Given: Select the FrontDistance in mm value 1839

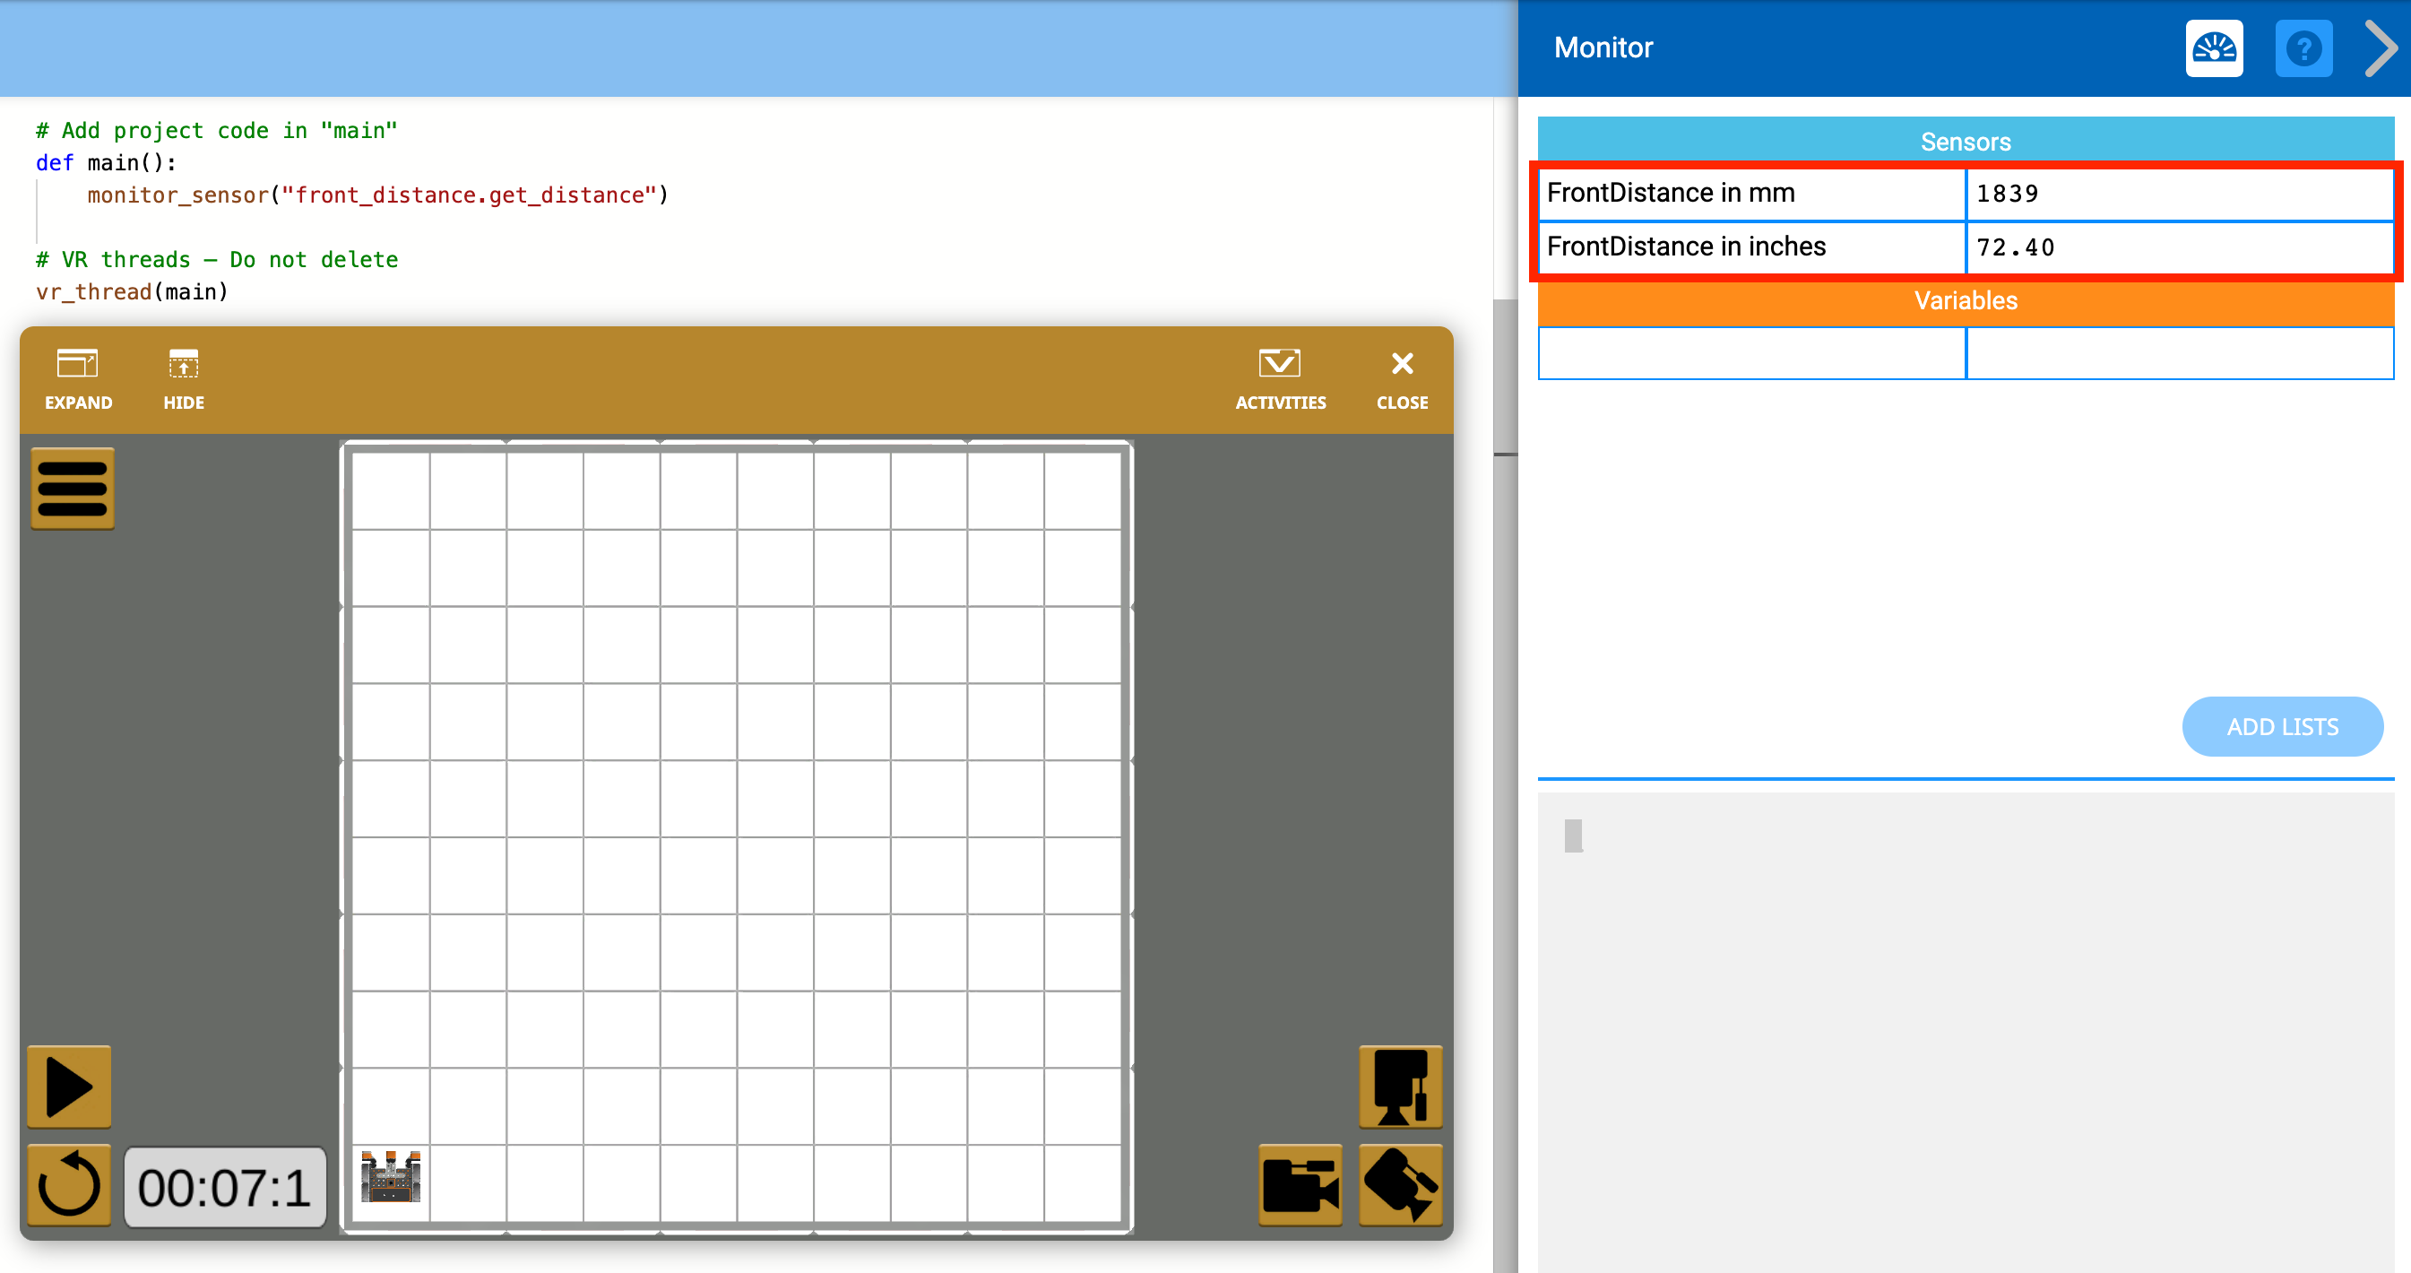Looking at the screenshot, I should [2181, 193].
